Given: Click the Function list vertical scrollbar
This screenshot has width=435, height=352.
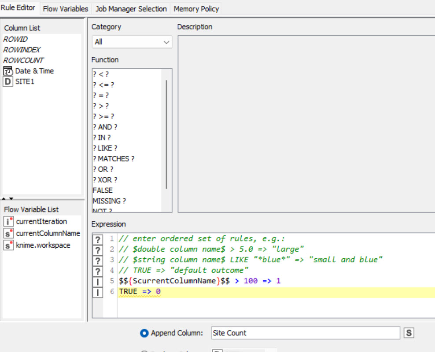Looking at the screenshot, I should [166, 134].
